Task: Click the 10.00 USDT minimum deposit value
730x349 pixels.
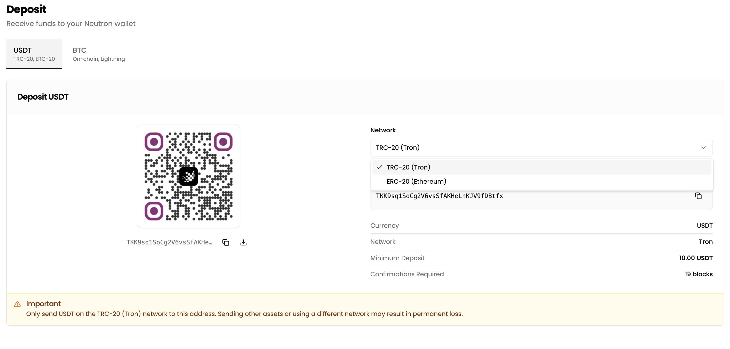Action: 695,258
